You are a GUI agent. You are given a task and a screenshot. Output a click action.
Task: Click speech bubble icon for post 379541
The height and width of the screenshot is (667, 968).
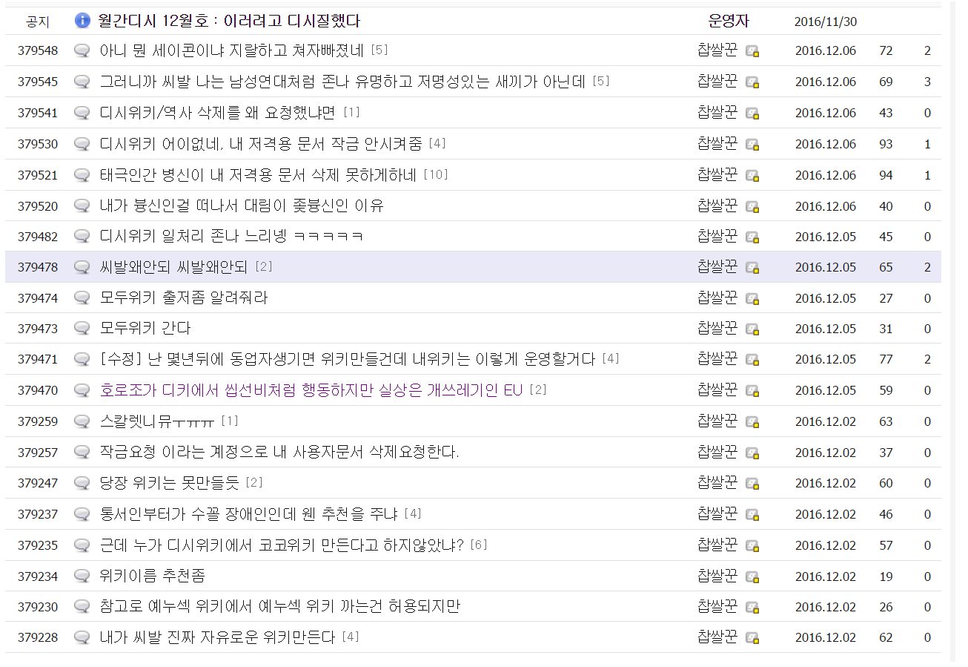click(x=82, y=113)
